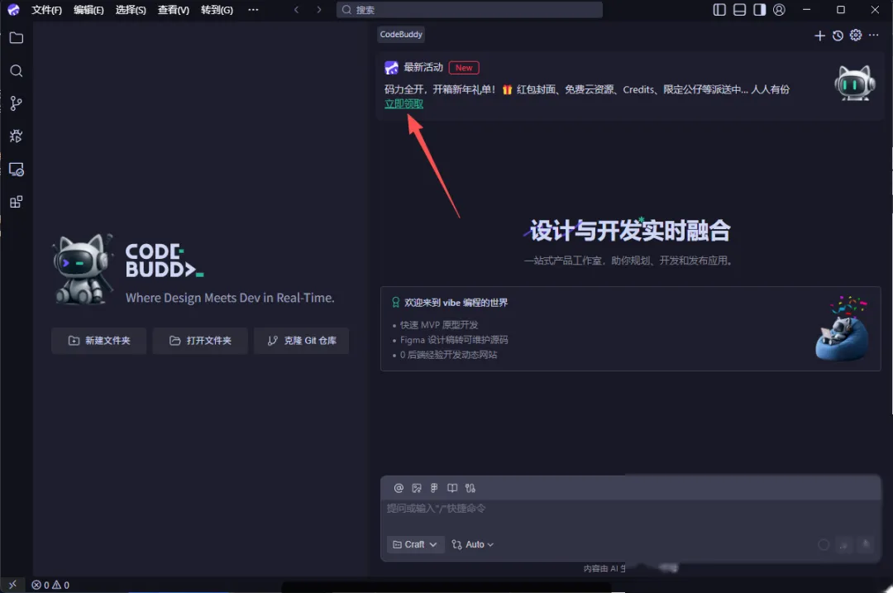Click the remote window icon in status bar

click(x=12, y=585)
